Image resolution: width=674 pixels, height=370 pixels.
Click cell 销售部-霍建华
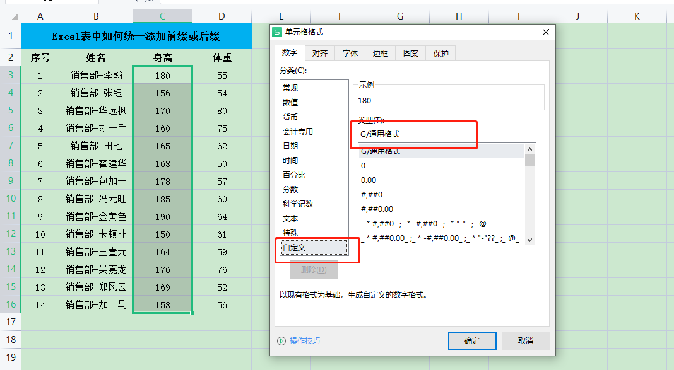point(96,163)
